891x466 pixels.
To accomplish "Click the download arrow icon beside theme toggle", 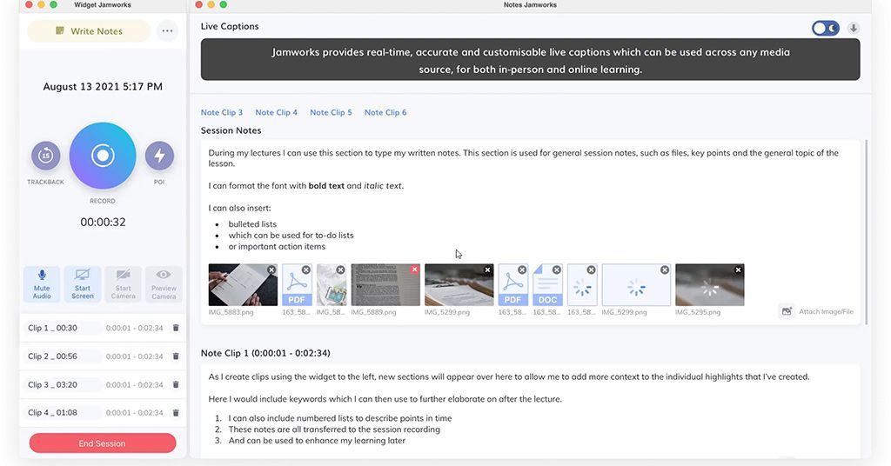I will click(853, 28).
